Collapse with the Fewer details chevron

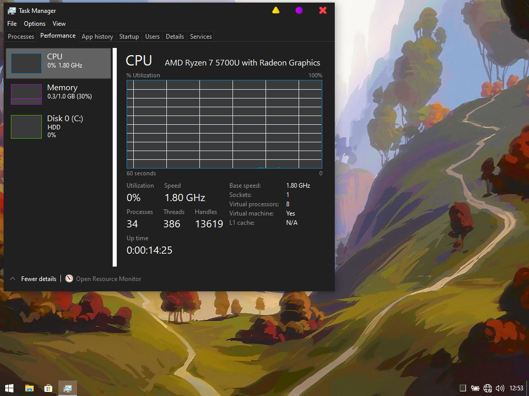click(x=13, y=279)
